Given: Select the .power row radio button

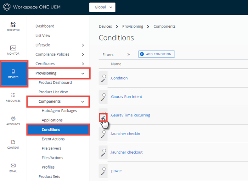Looking at the screenshot, I should pyautogui.click(x=104, y=169).
